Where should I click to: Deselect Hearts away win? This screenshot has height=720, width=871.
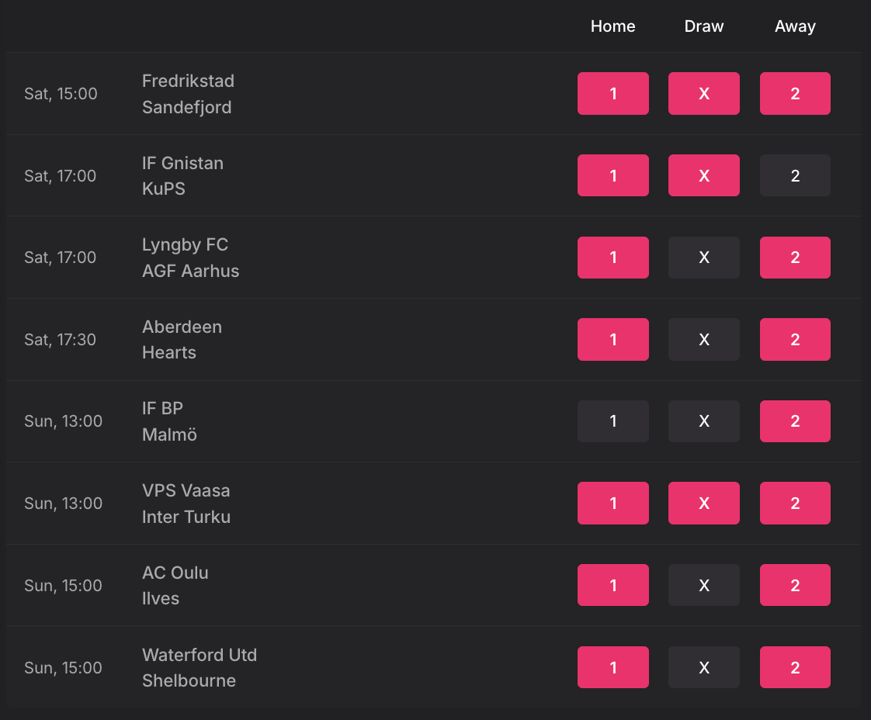[x=795, y=339]
